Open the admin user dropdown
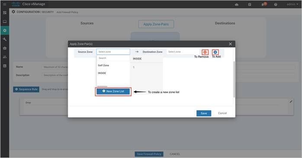 point(292,4)
